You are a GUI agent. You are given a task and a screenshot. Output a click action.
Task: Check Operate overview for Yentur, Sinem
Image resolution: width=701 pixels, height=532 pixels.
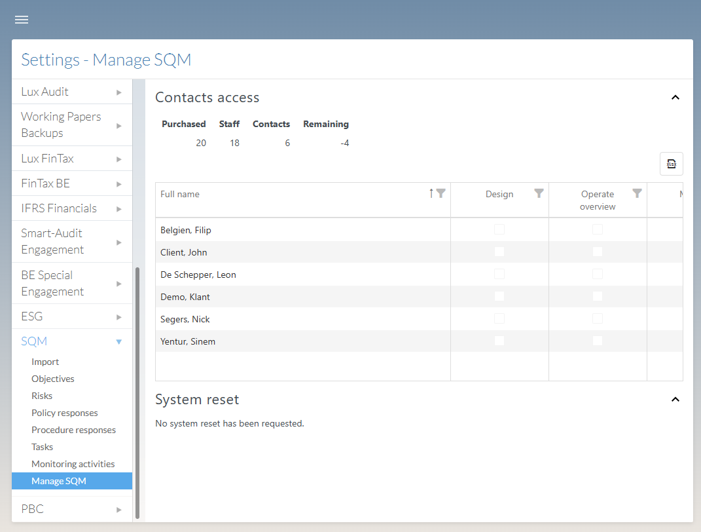pyautogui.click(x=598, y=341)
